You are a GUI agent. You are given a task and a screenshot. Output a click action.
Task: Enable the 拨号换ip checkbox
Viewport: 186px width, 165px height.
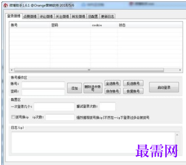13,117
